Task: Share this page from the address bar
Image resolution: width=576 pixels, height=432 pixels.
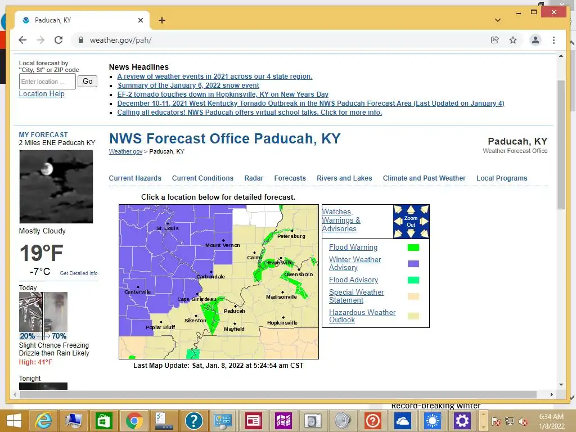Action: [495, 40]
